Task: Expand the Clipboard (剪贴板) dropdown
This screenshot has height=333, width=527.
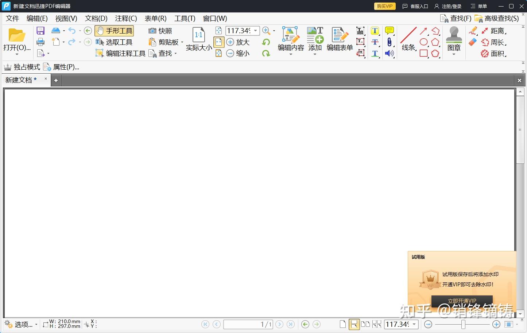Action: 182,42
